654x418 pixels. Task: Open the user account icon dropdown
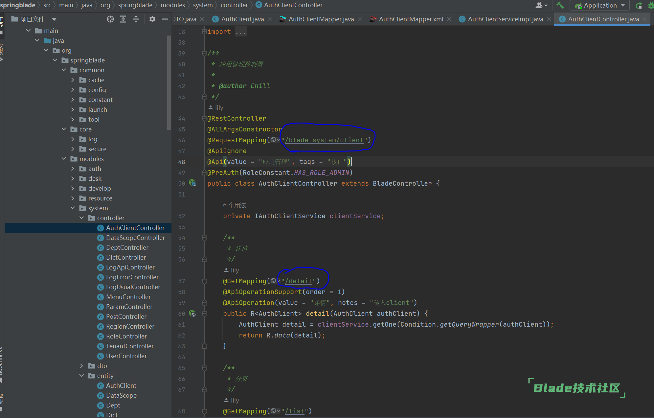(541, 5)
